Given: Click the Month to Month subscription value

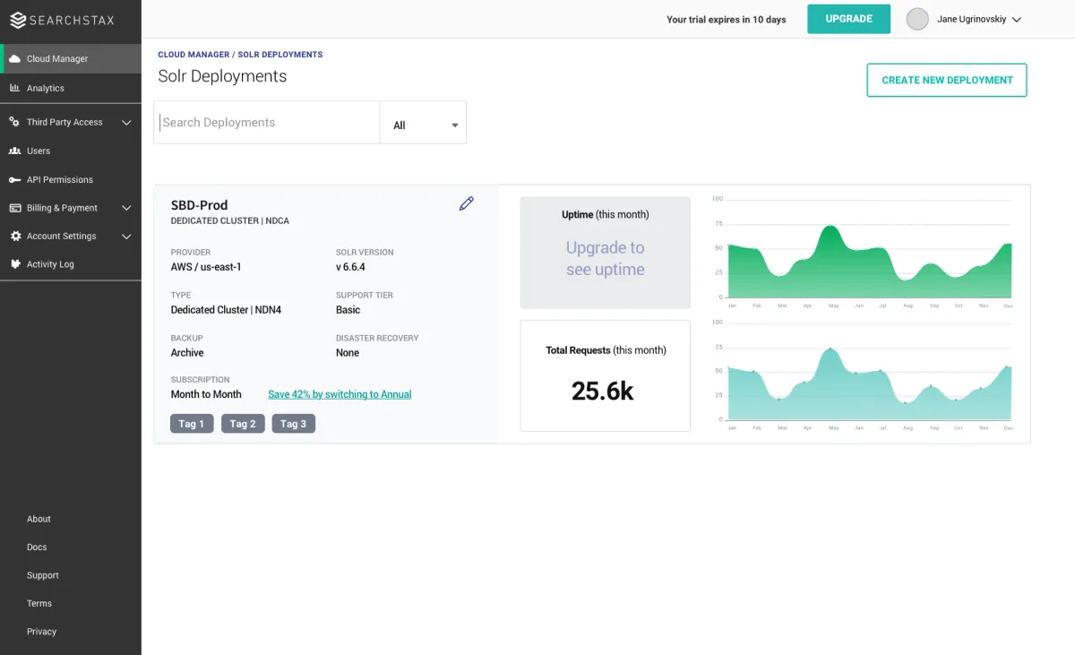Looking at the screenshot, I should pos(206,394).
